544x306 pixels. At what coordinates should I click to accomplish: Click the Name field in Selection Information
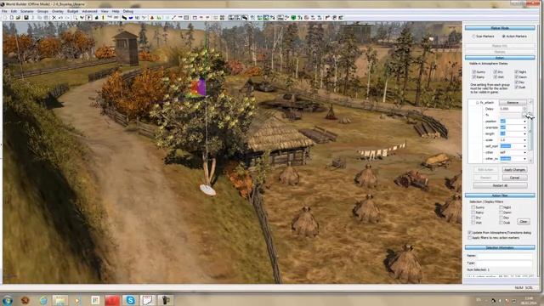click(504, 256)
